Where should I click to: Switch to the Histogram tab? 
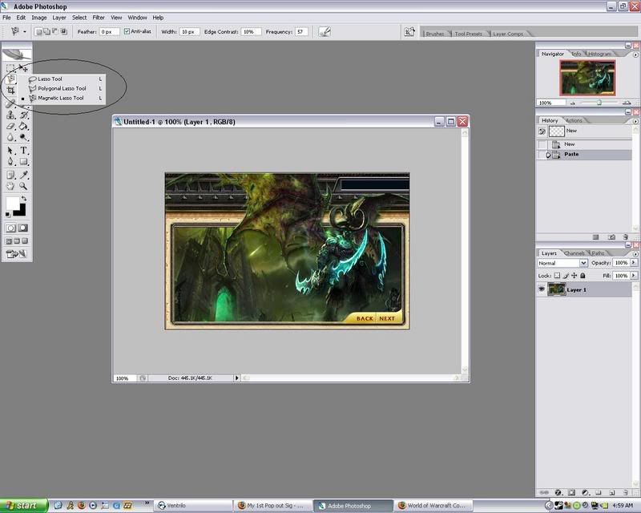[599, 54]
